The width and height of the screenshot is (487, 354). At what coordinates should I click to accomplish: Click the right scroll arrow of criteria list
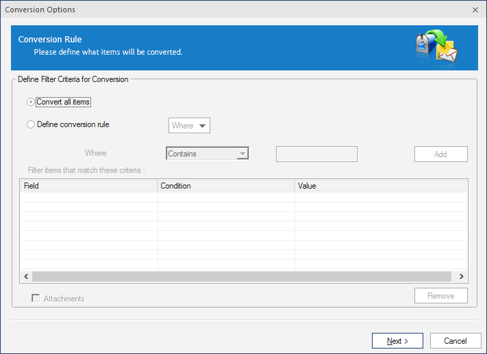(462, 277)
